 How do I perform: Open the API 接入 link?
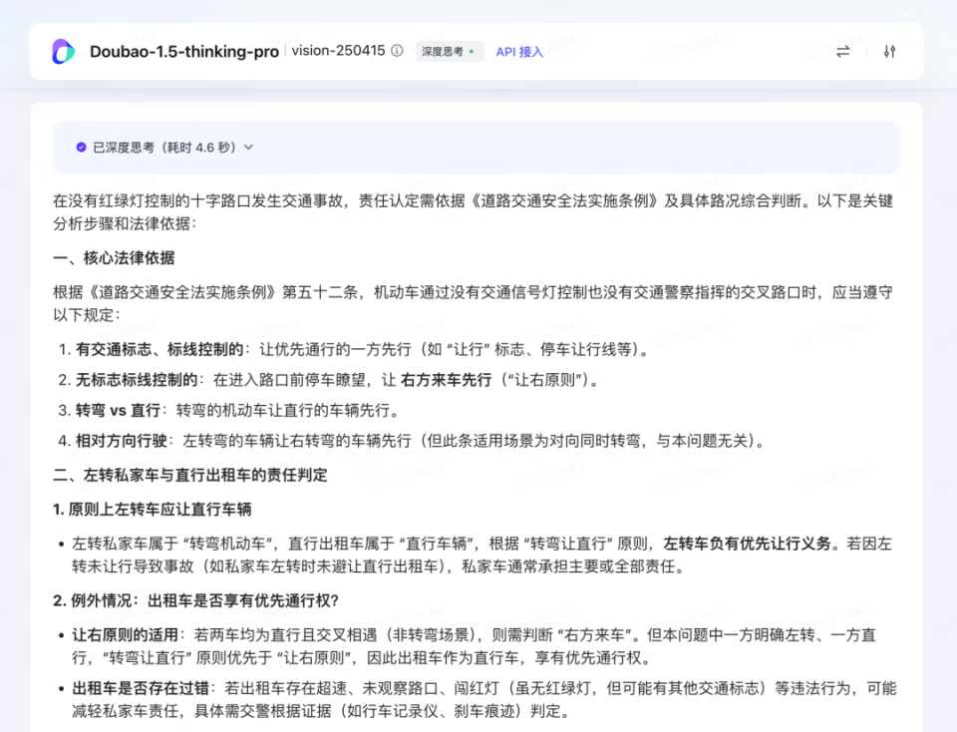[519, 52]
